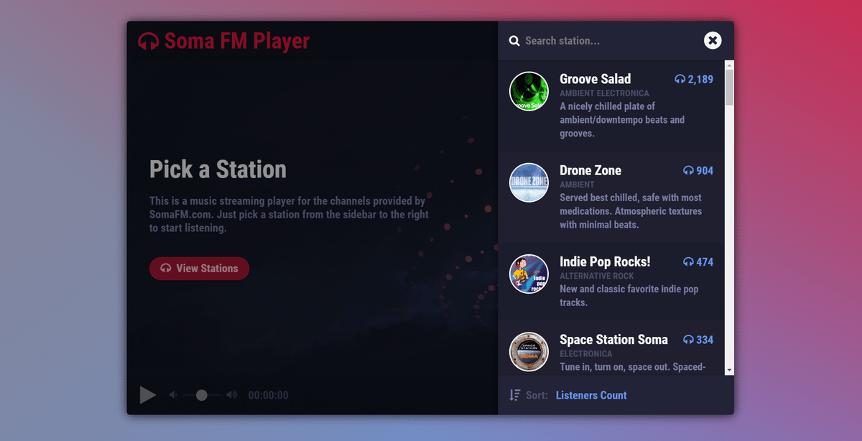This screenshot has height=441, width=862.
Task: Click the search magnifier icon
Action: pyautogui.click(x=514, y=41)
